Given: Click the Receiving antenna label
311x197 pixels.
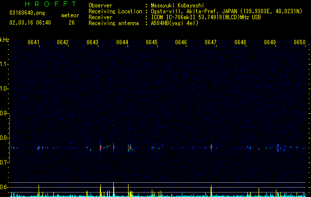Looking at the screenshot, I should coord(114,23).
